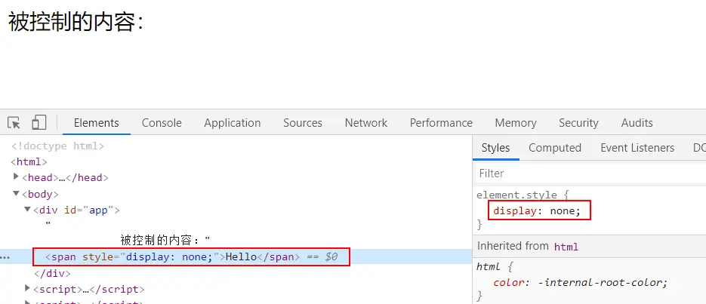Switch to the Elements tab
This screenshot has height=304, width=706.
tap(97, 123)
